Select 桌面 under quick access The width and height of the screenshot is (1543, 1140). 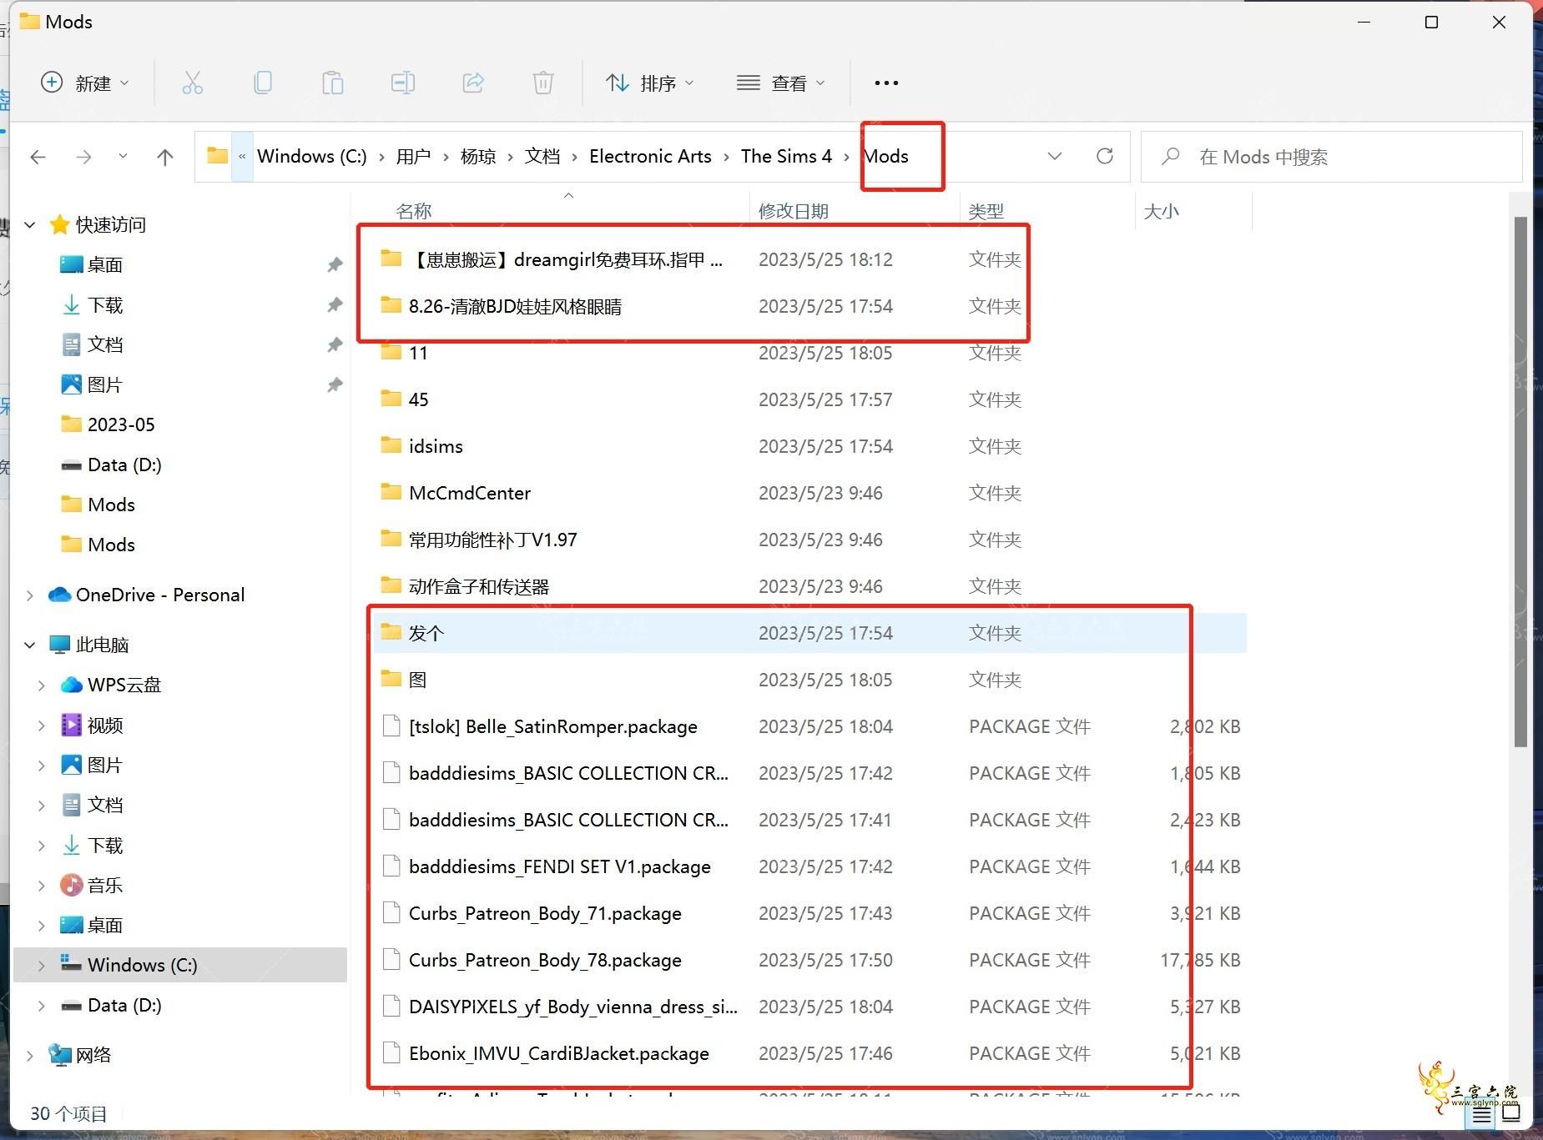pyautogui.click(x=105, y=264)
